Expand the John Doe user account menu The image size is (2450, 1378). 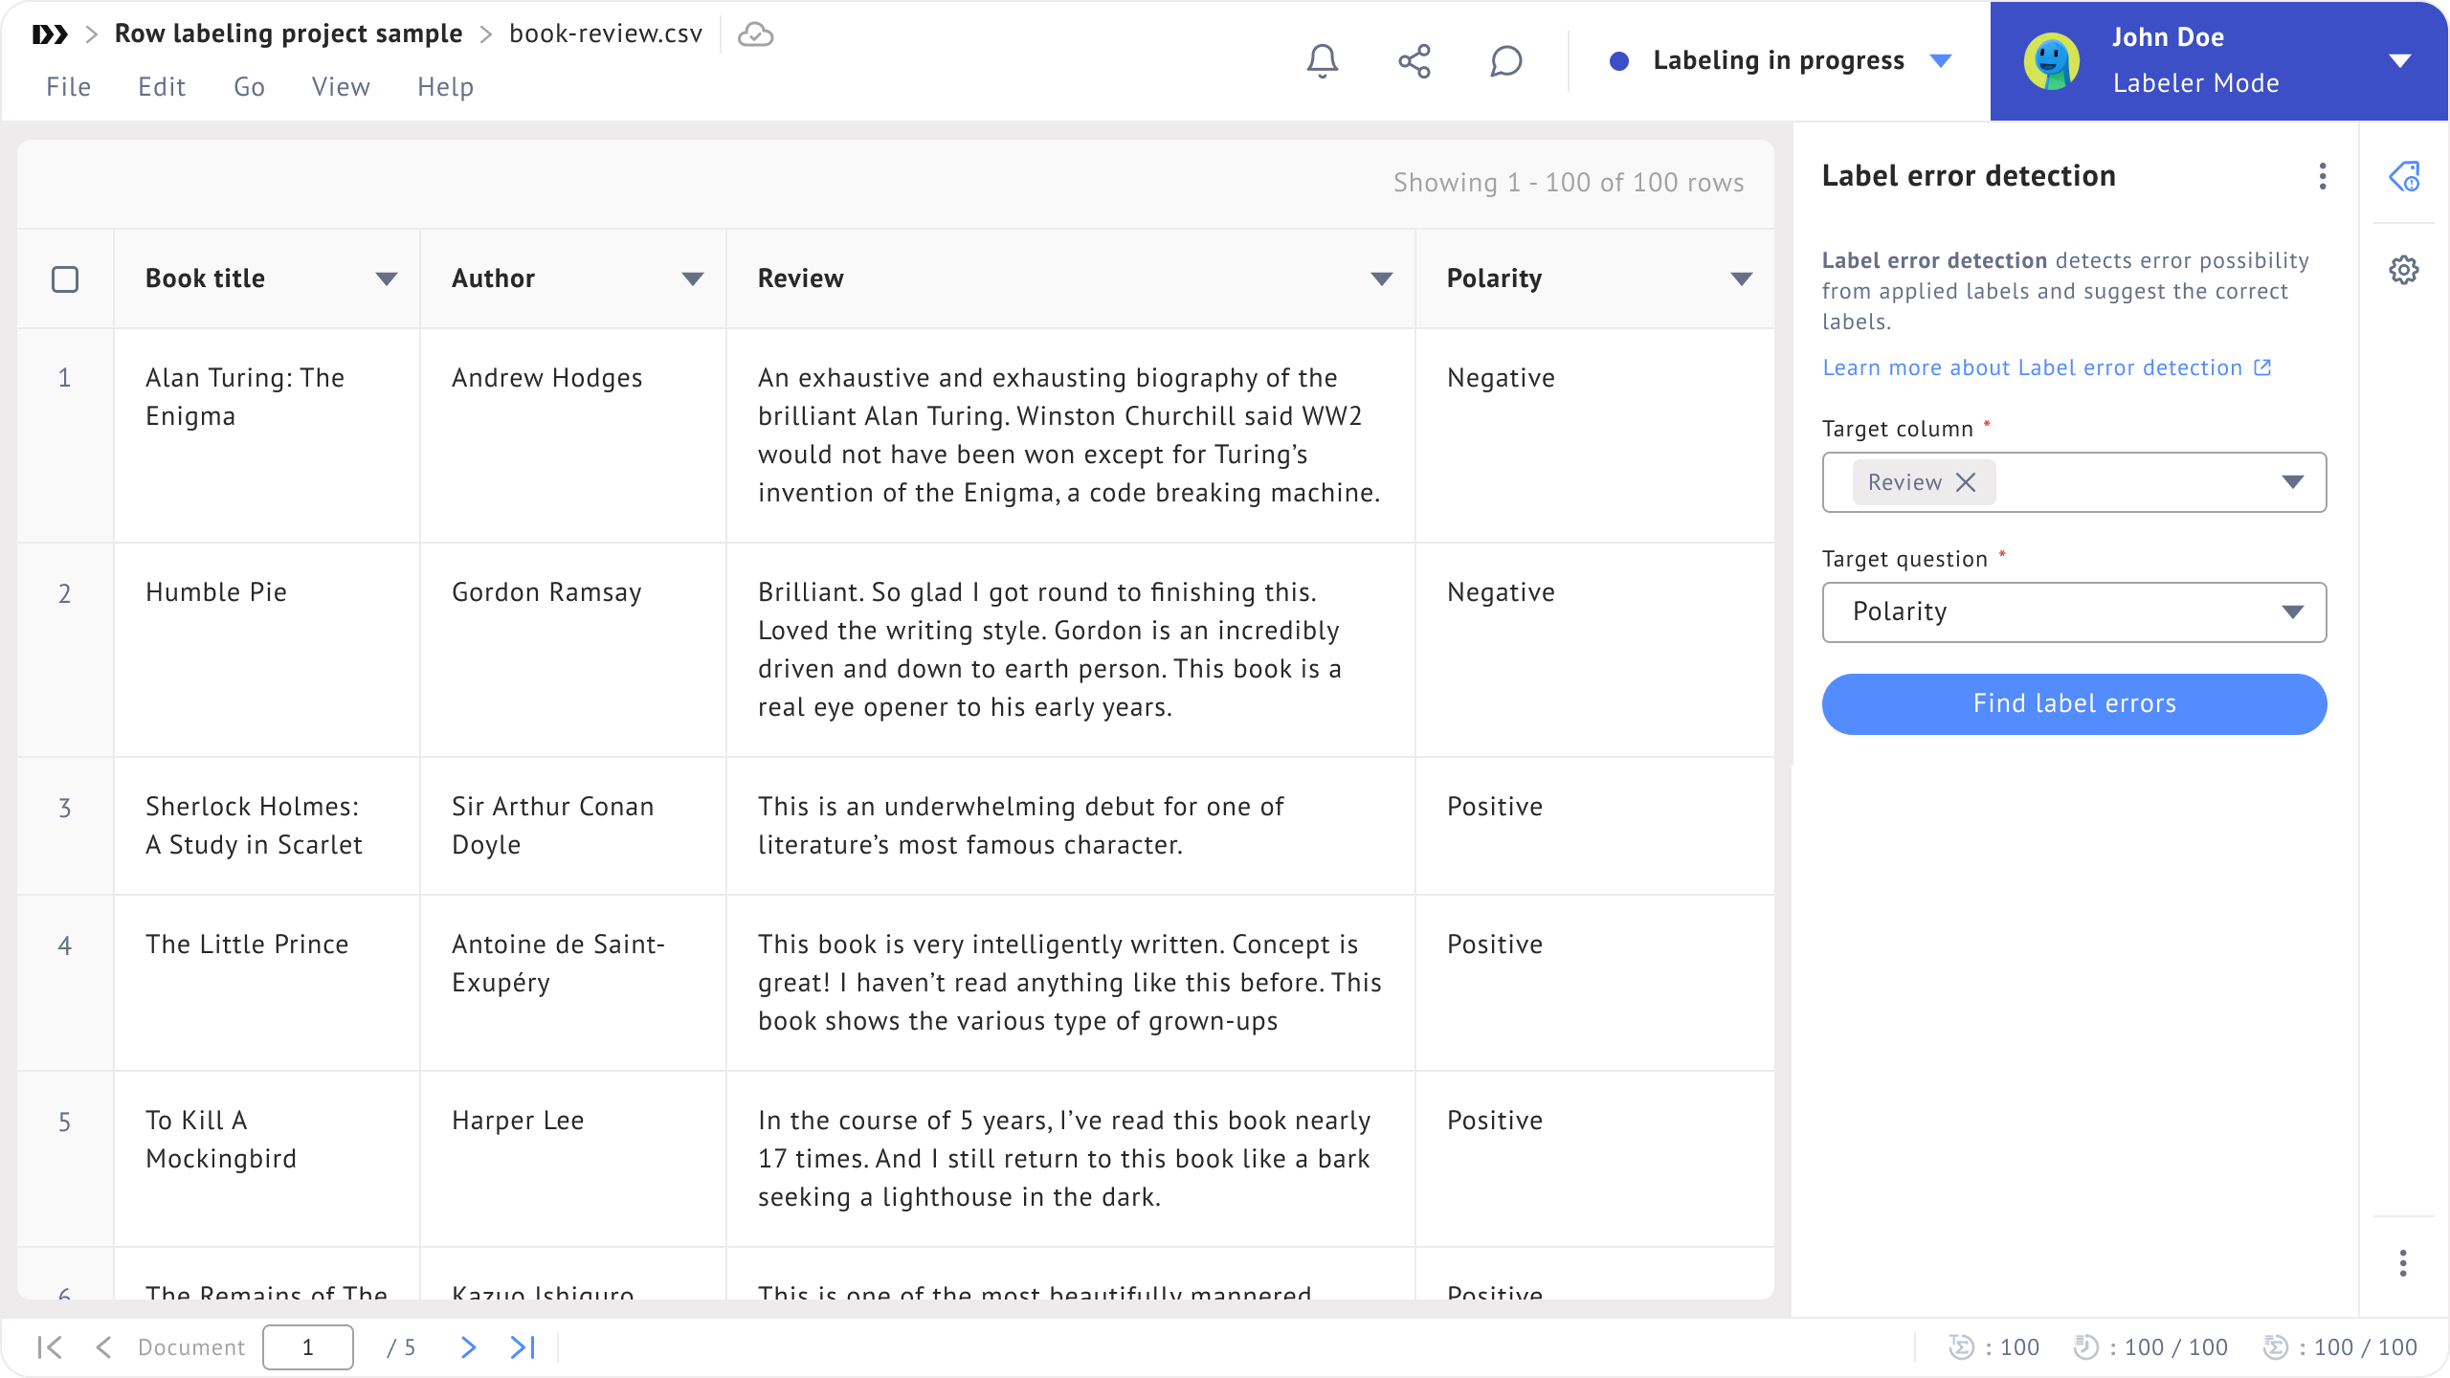pyautogui.click(x=2399, y=61)
